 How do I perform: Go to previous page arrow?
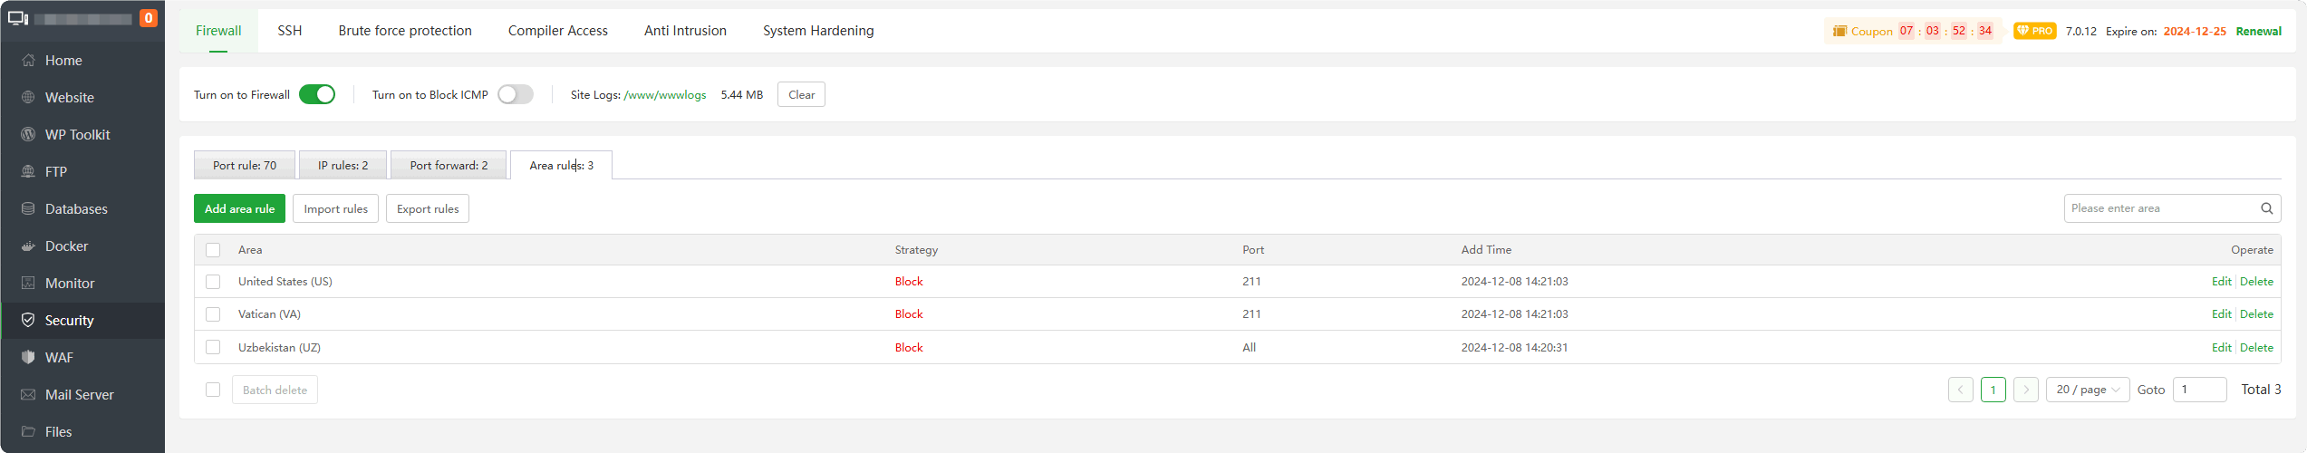pos(1960,390)
